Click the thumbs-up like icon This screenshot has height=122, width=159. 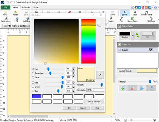pyautogui.click(x=133, y=7)
